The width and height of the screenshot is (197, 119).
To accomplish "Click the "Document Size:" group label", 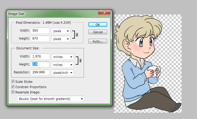I will pos(28,48).
